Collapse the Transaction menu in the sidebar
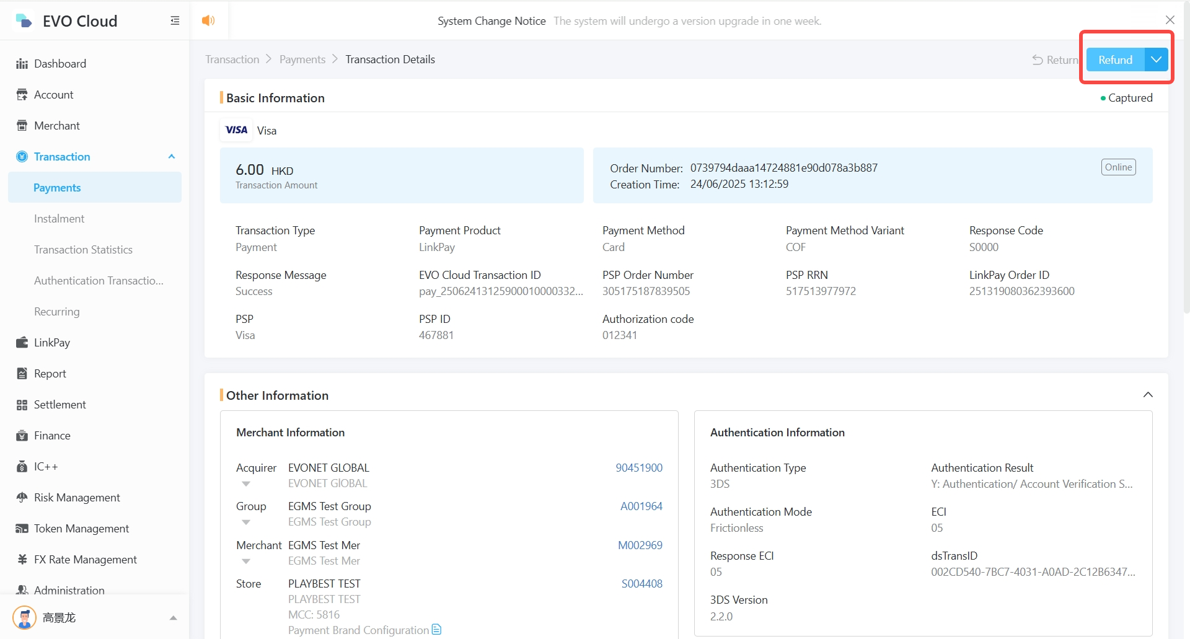Image resolution: width=1190 pixels, height=639 pixels. tap(172, 157)
